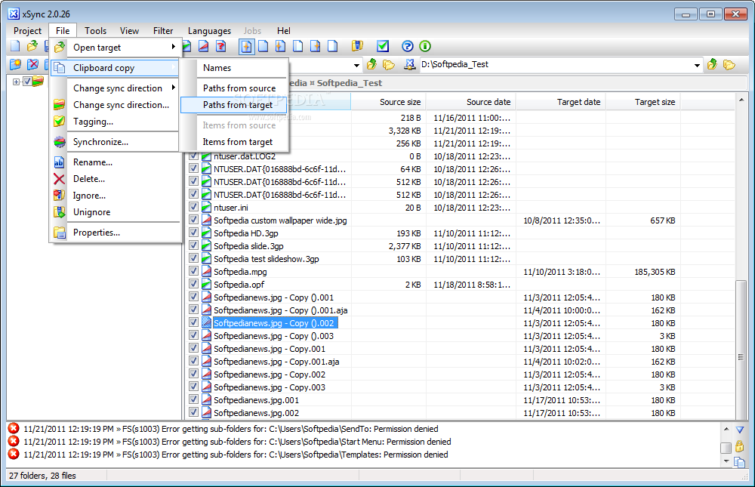Open the Filter menu
Viewport: 755px width, 487px height.
coord(163,31)
